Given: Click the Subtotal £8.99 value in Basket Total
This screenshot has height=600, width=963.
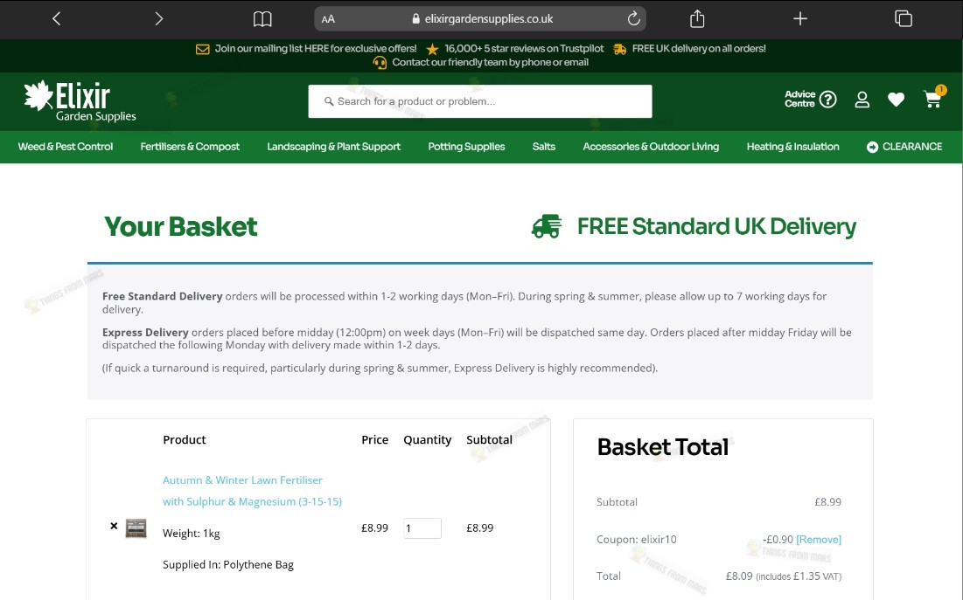Looking at the screenshot, I should click(x=827, y=502).
